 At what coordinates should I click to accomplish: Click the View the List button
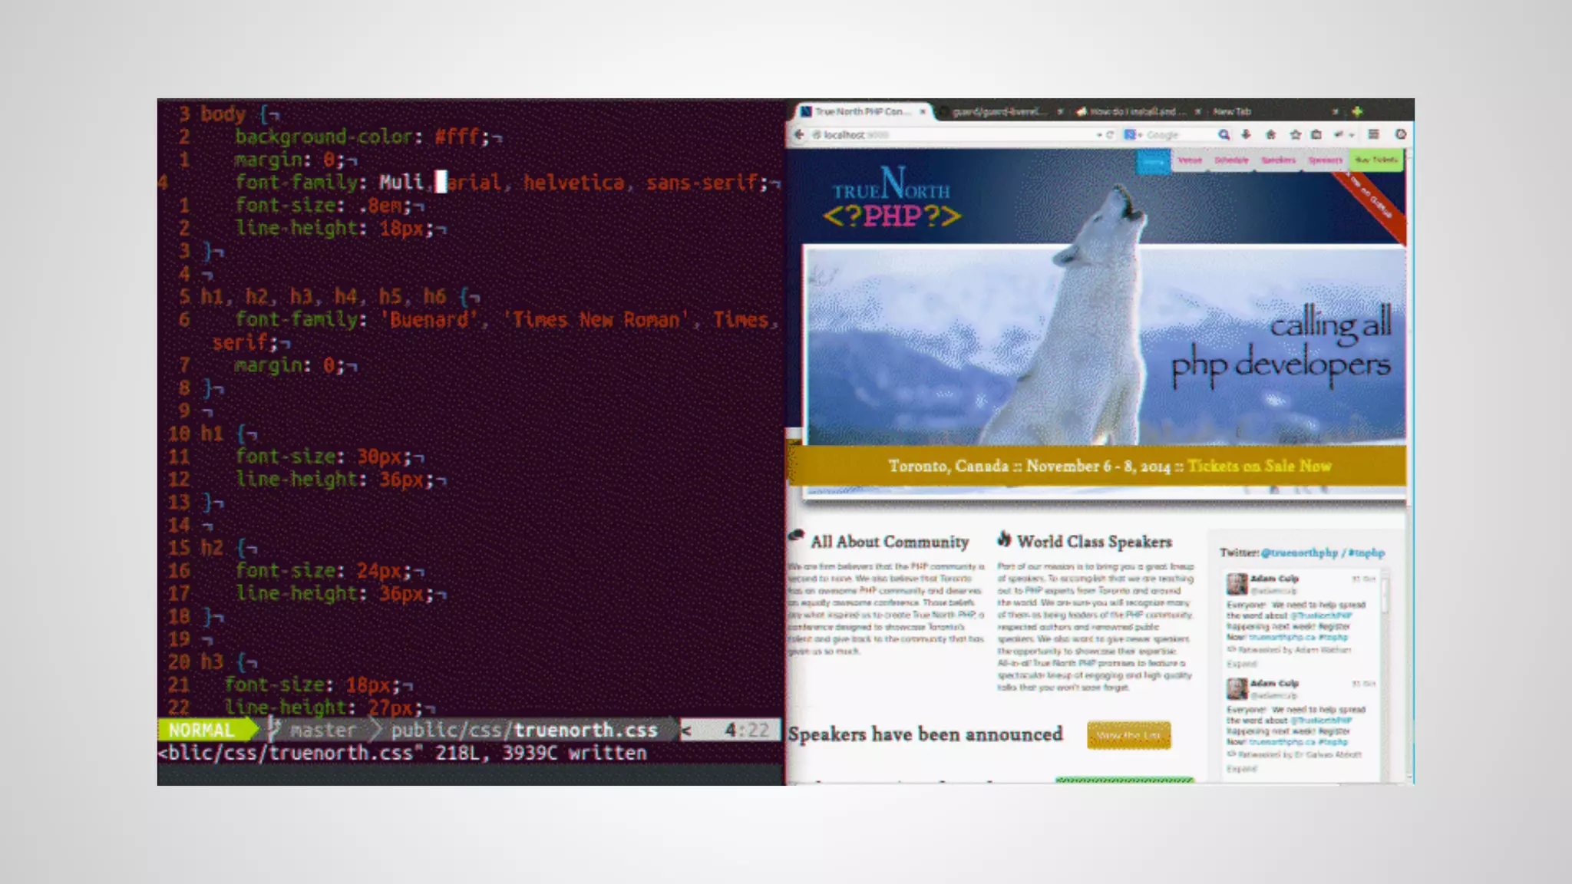pyautogui.click(x=1128, y=735)
